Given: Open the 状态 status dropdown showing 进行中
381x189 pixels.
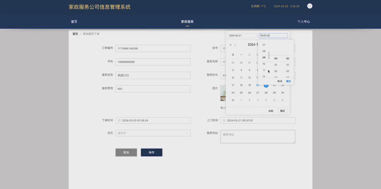Looking at the screenshot, I should click(x=153, y=133).
